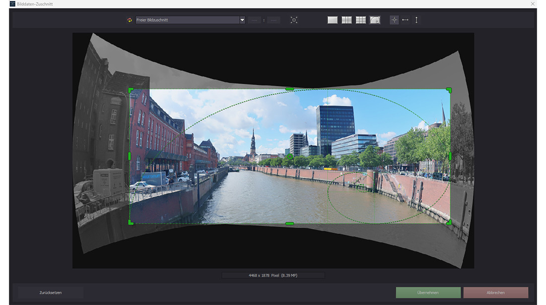Click the top-left crop corner handle
The image size is (546, 305).
[131, 90]
